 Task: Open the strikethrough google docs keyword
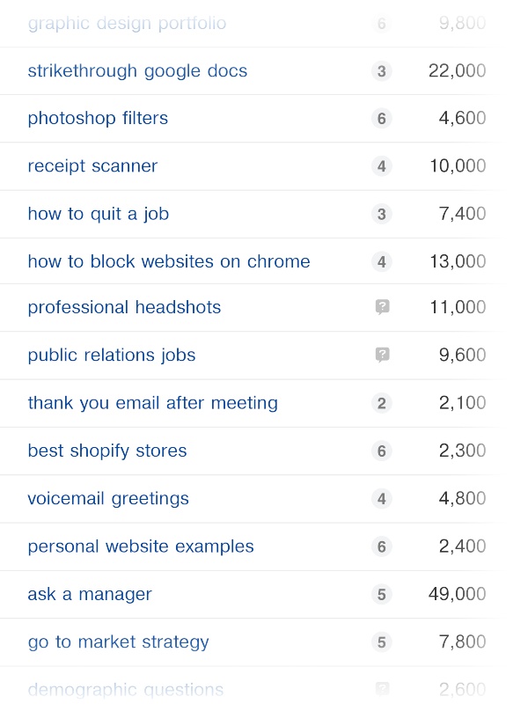coord(137,71)
